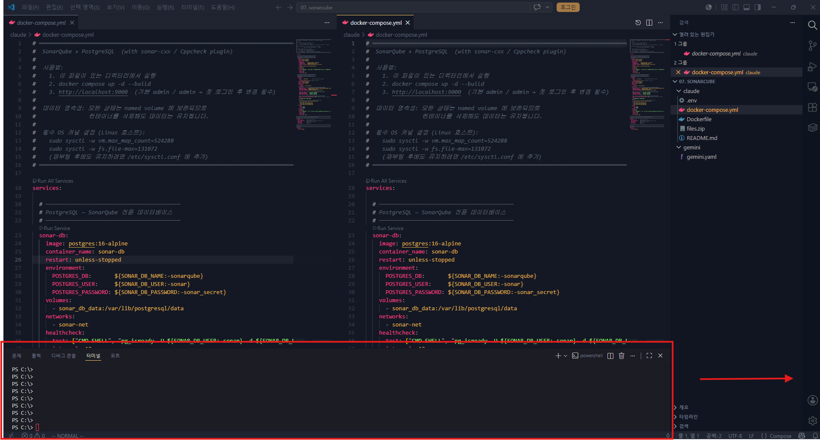Screen dimensions: 820x440
Task: Open the 도움말(H) menu
Action: click(223, 7)
